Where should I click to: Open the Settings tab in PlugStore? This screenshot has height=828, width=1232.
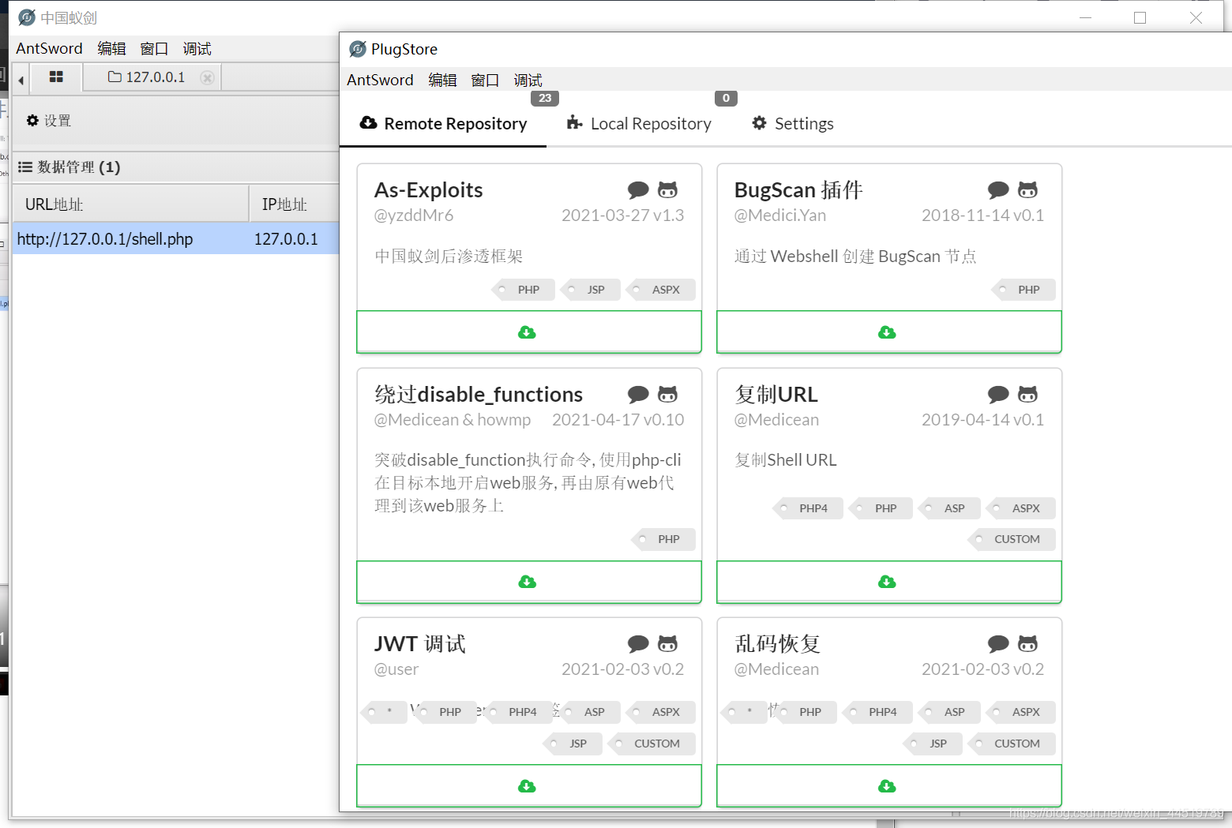(793, 123)
